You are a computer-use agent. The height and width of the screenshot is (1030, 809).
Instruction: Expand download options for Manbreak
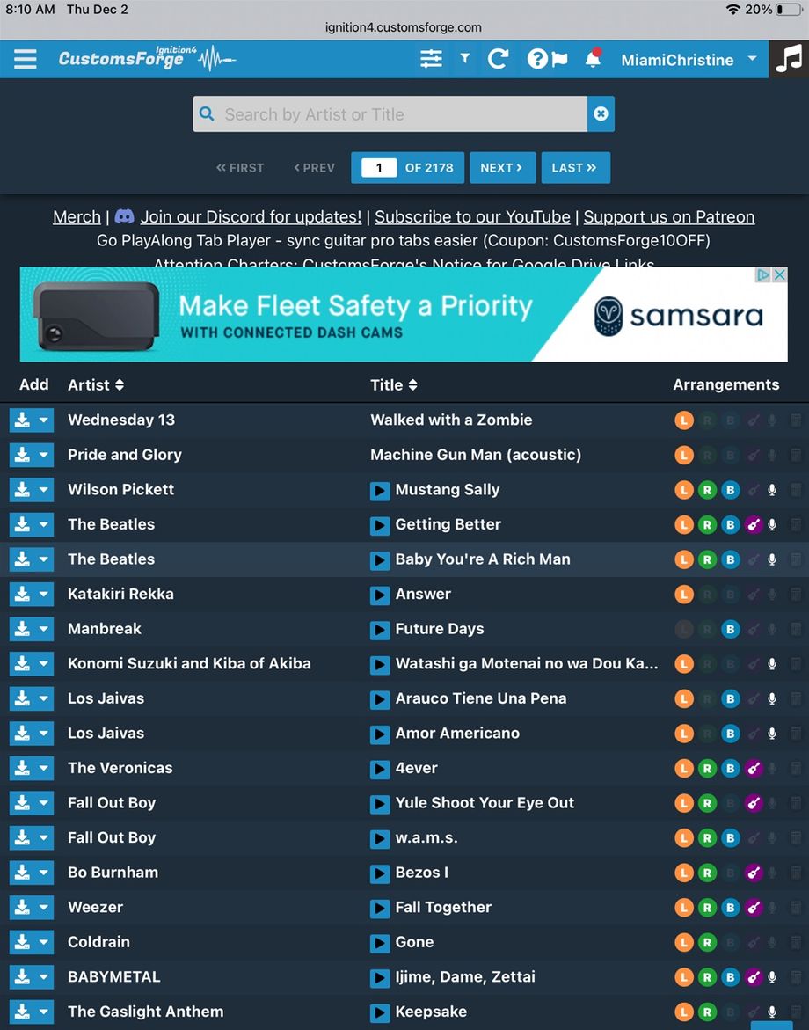point(44,629)
